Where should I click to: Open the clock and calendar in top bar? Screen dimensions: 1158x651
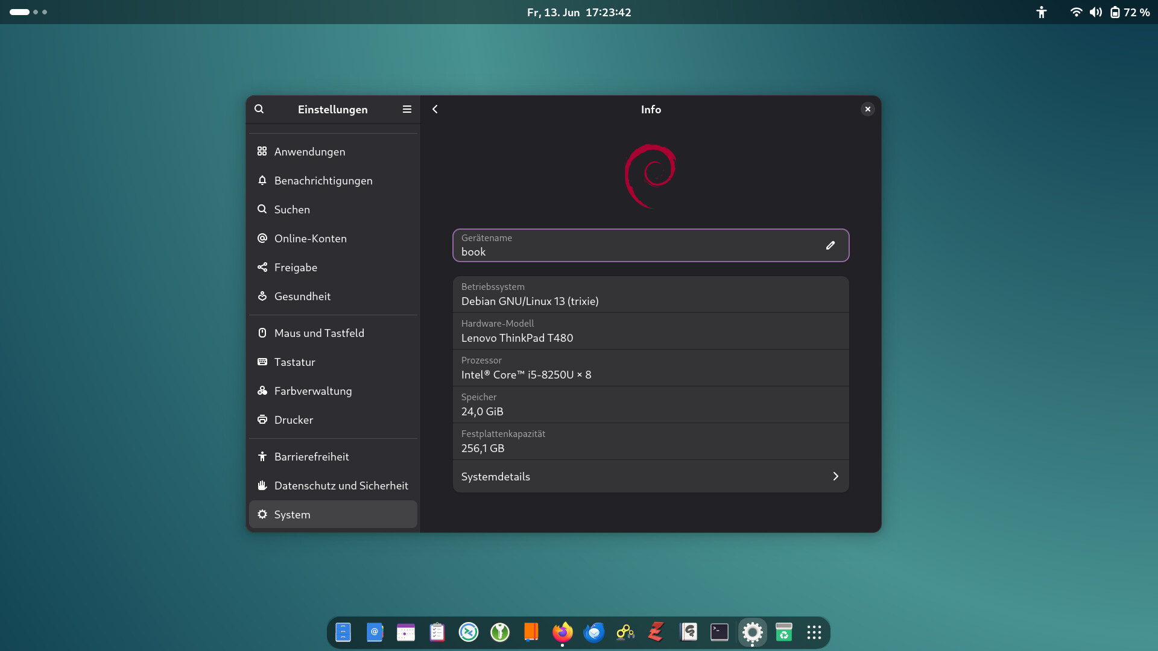(579, 12)
